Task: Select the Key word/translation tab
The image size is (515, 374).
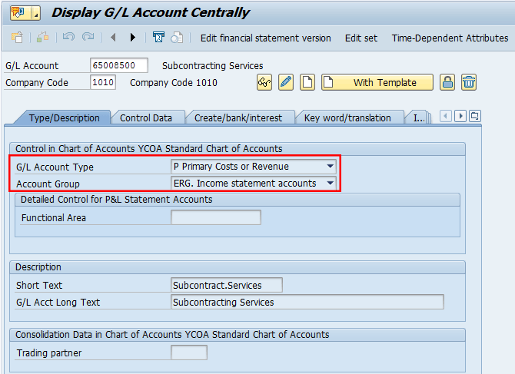Action: [347, 117]
